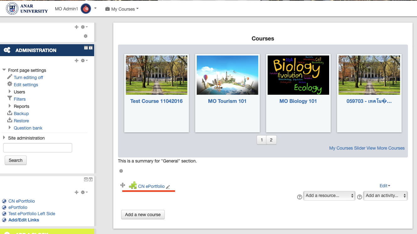Click the Backup upload icon
417x234 pixels.
[10, 113]
